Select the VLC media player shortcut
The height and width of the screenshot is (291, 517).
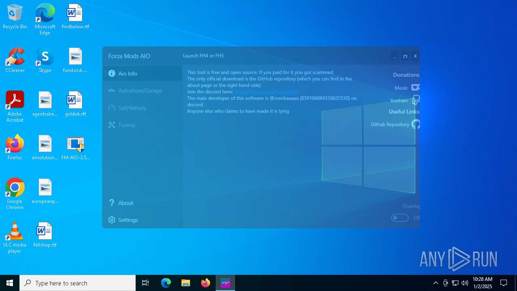(15, 238)
